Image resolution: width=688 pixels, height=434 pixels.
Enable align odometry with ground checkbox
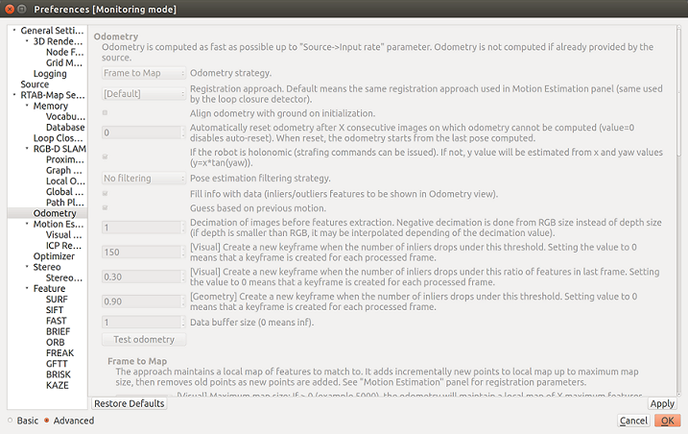(106, 113)
